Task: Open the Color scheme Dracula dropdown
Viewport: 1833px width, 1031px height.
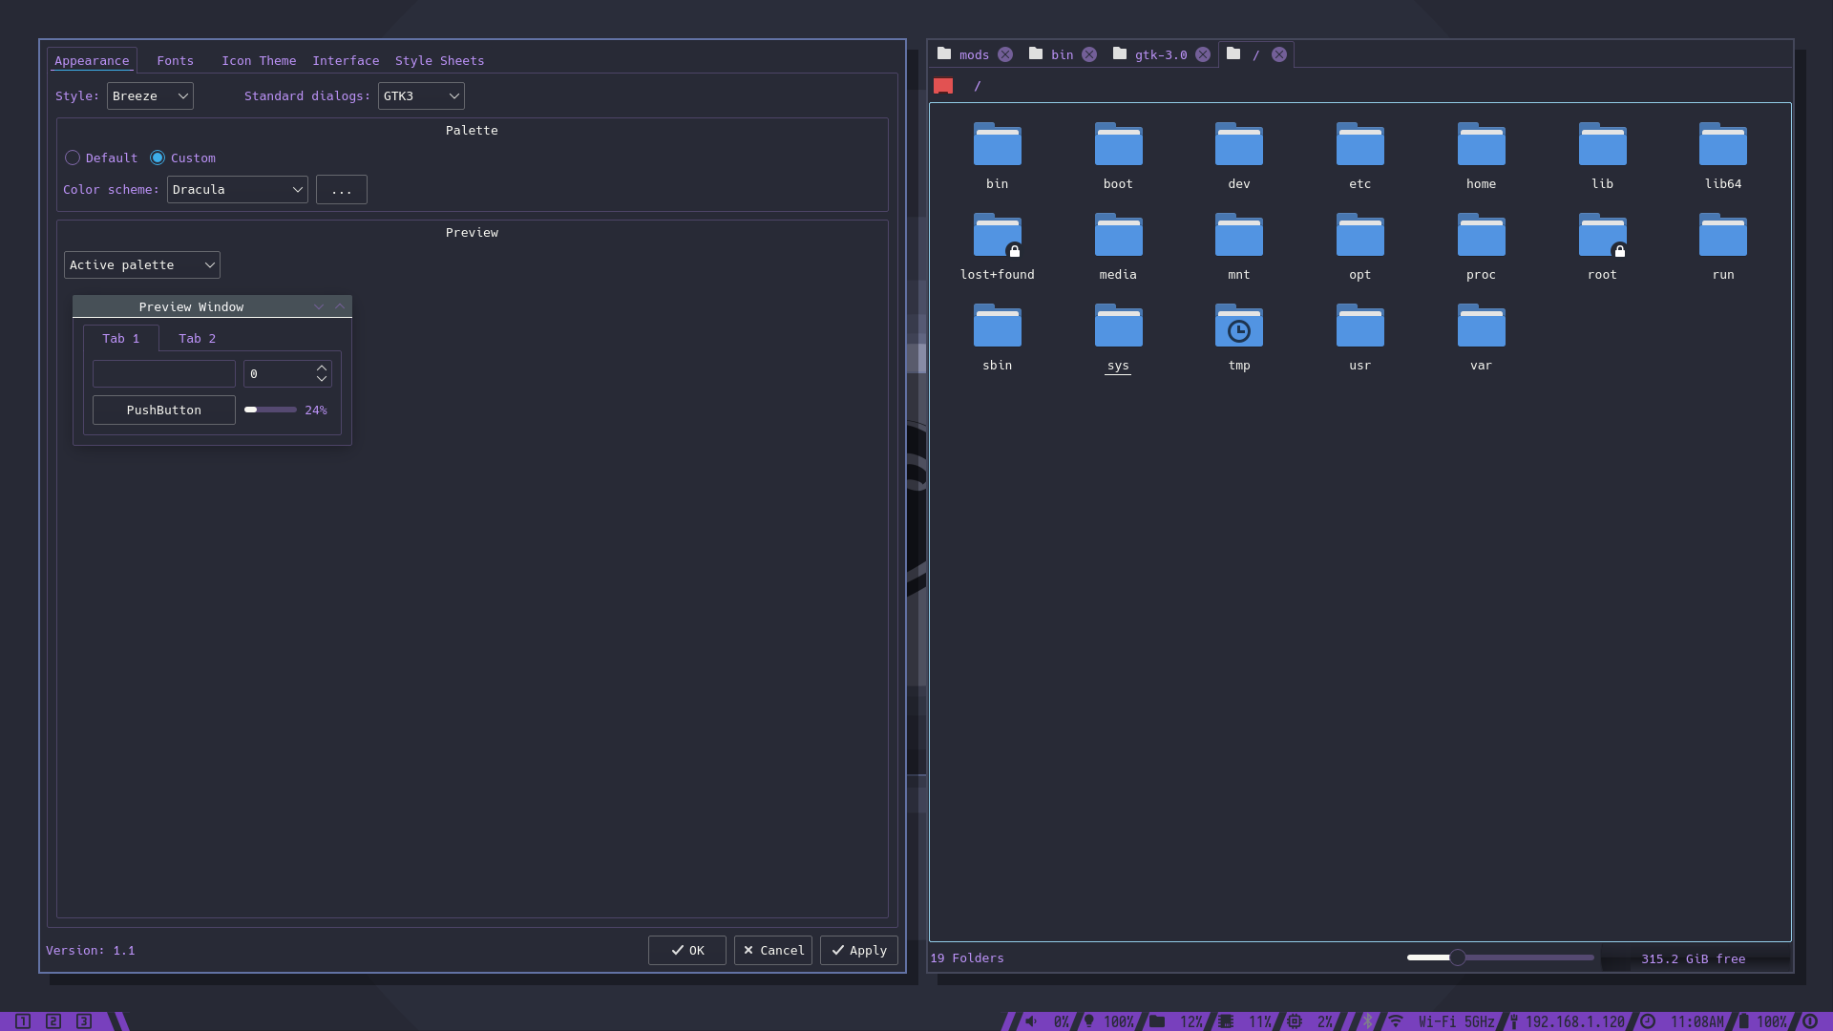Action: point(237,190)
